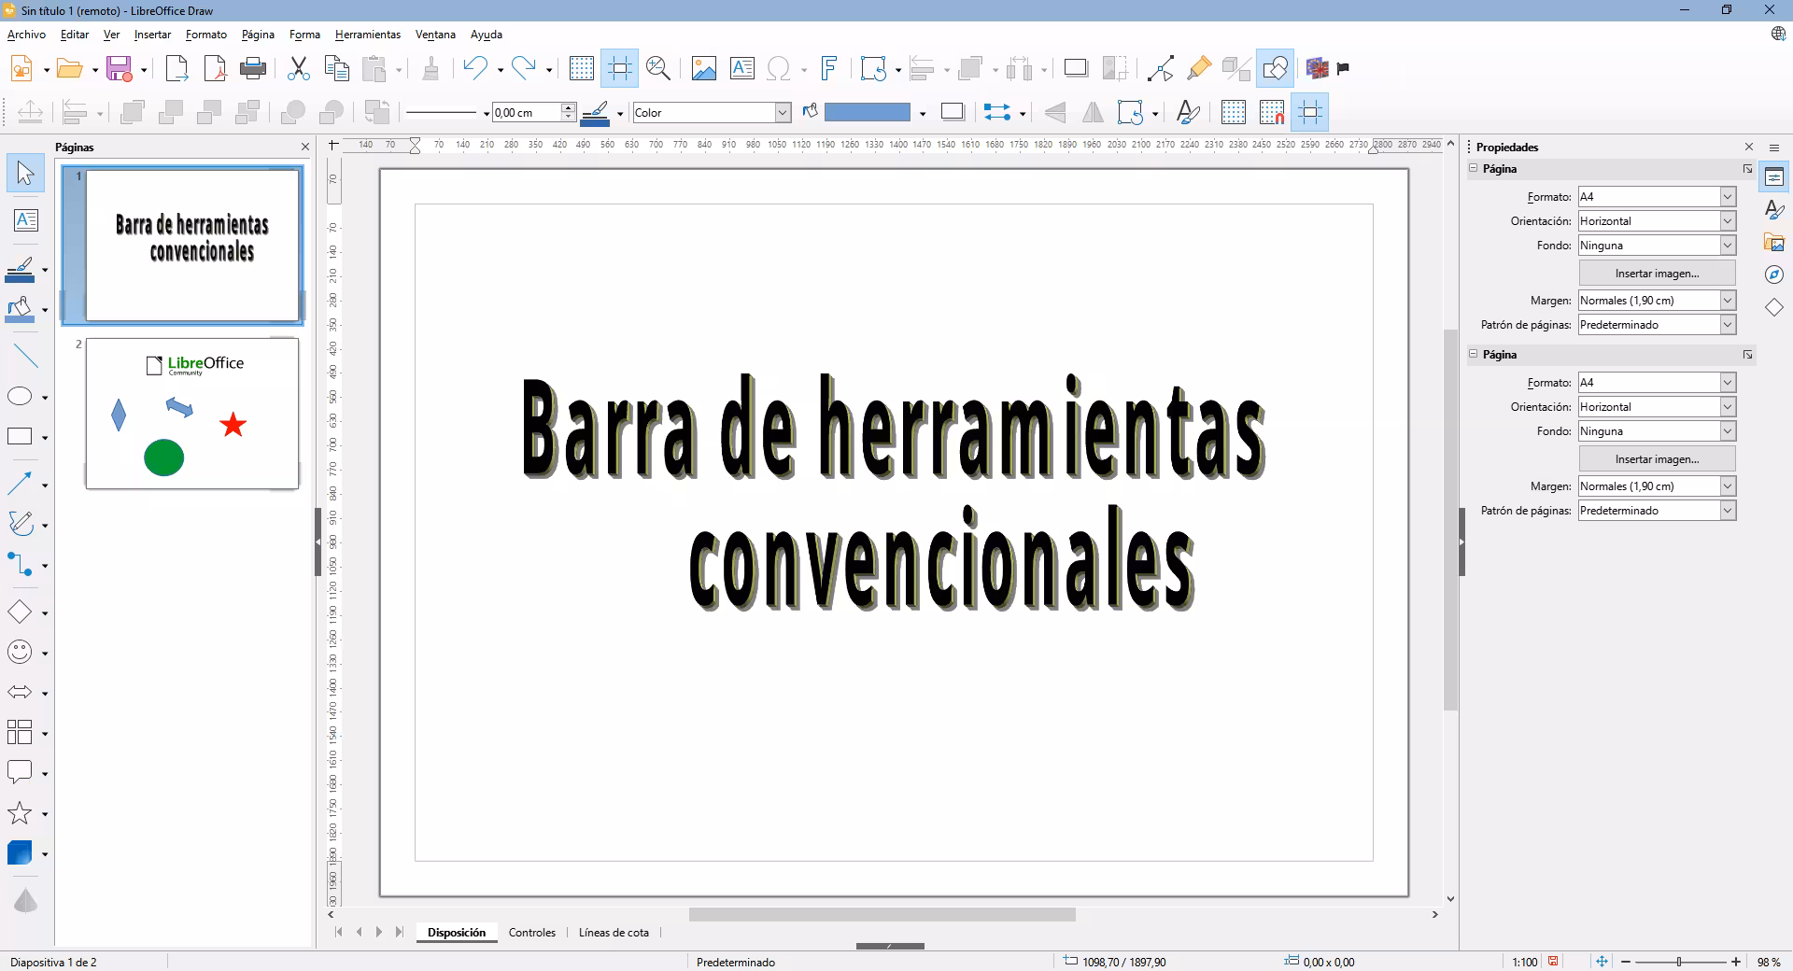The image size is (1793, 971).
Task: Switch to the Líneas de cota tab
Action: [x=614, y=933]
